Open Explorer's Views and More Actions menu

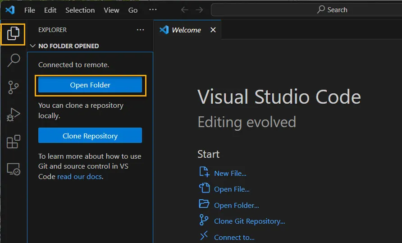[x=141, y=30]
